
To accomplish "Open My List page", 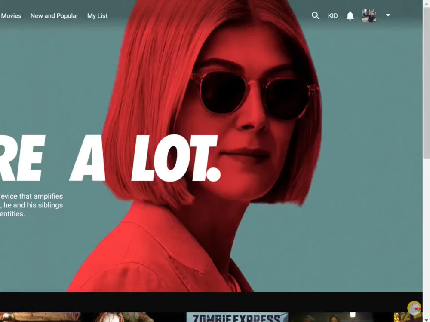I will click(97, 16).
